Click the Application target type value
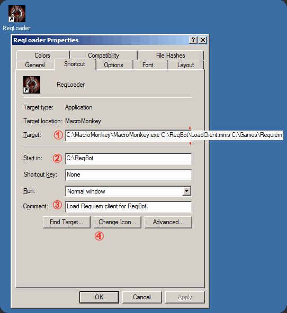The image size is (287, 313). tap(79, 107)
